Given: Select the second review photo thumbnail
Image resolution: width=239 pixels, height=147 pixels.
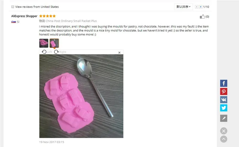Looking at the screenshot, I should [x=54, y=43].
